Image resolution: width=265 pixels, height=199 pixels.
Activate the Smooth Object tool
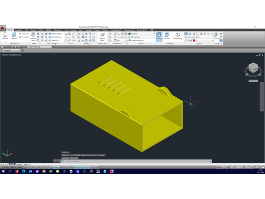click(x=33, y=37)
